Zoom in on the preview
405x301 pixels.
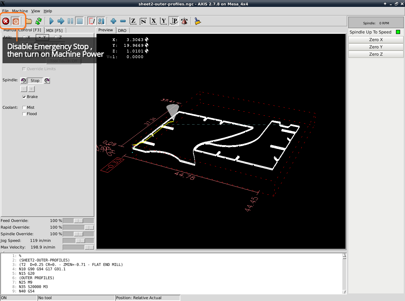[x=114, y=21]
